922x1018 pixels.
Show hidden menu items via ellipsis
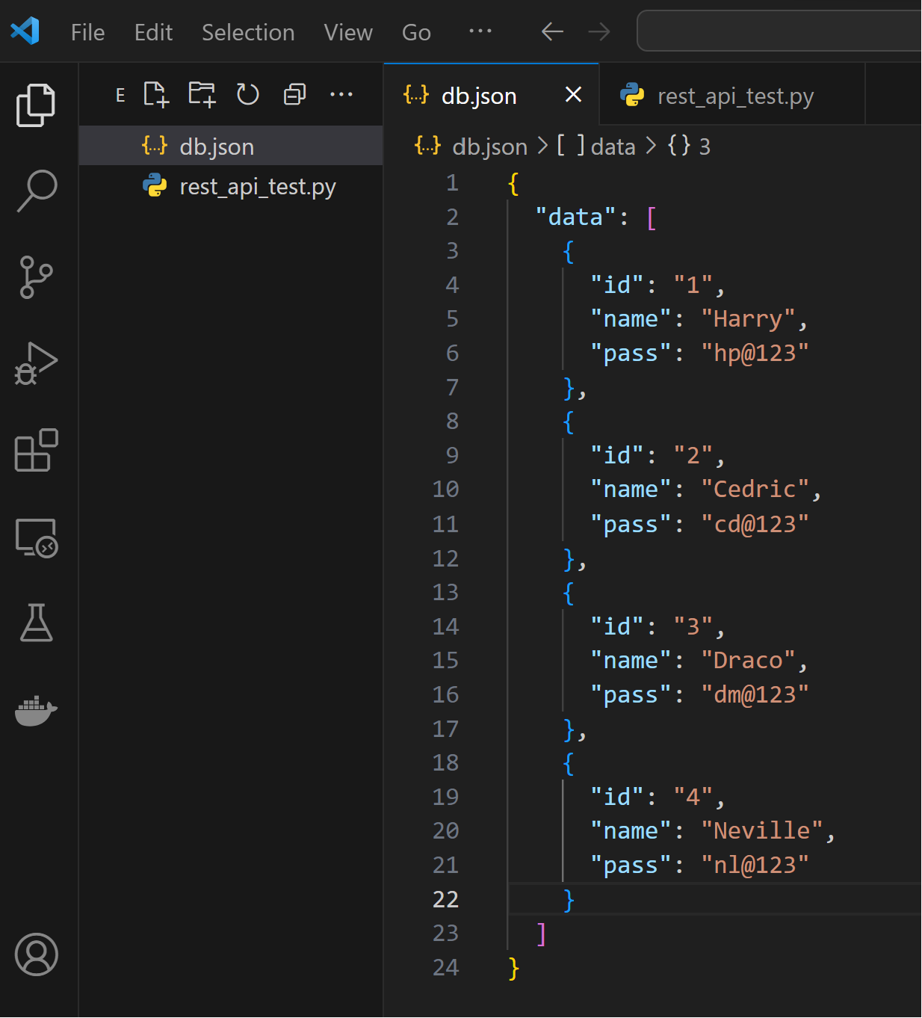480,31
